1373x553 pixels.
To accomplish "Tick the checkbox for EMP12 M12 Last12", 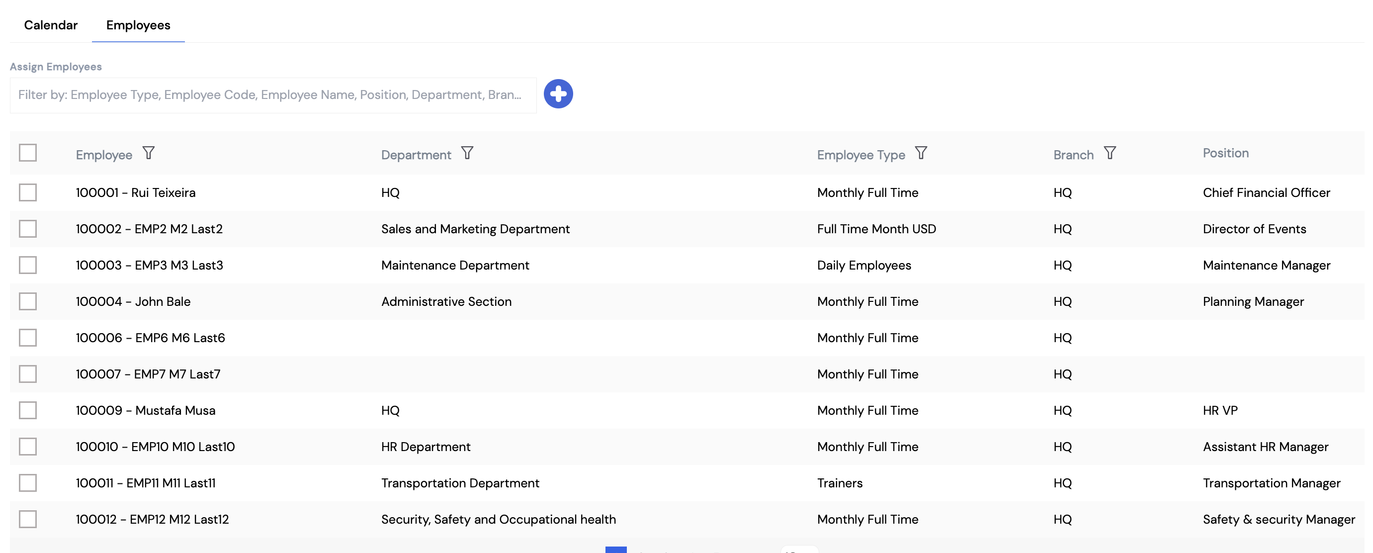I will click(x=28, y=519).
